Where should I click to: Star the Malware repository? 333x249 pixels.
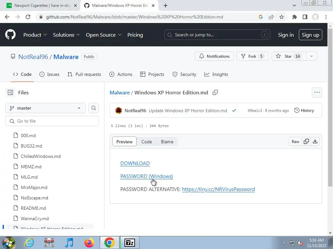289,56
